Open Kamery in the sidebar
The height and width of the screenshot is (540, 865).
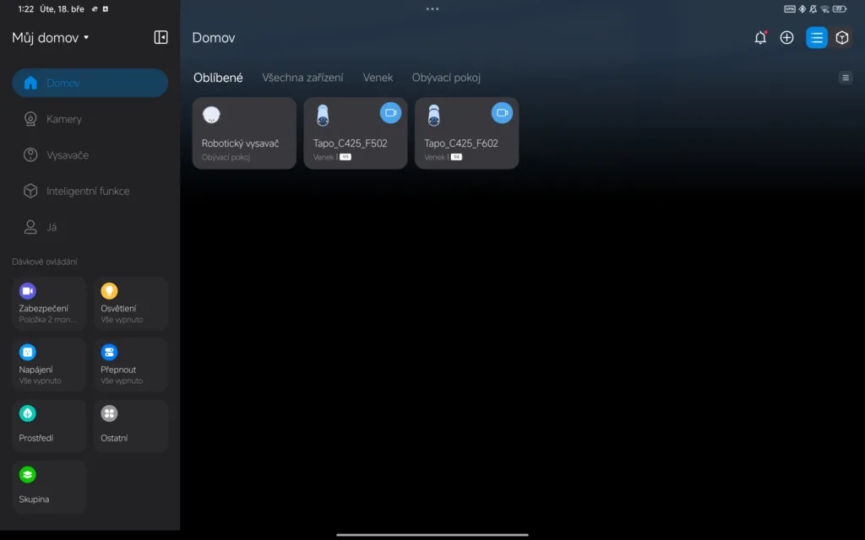pos(64,119)
